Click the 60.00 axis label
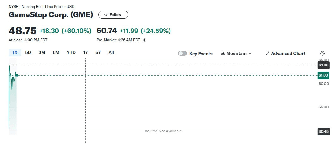The height and width of the screenshot is (144, 334). 324,84
